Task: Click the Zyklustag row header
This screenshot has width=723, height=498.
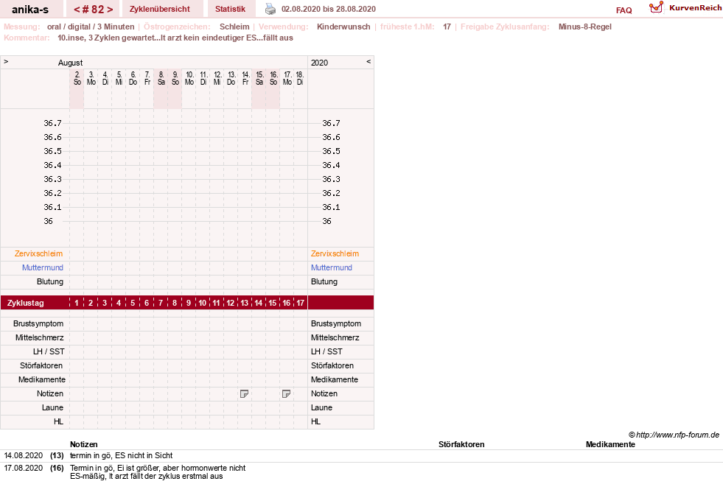Action: point(25,303)
